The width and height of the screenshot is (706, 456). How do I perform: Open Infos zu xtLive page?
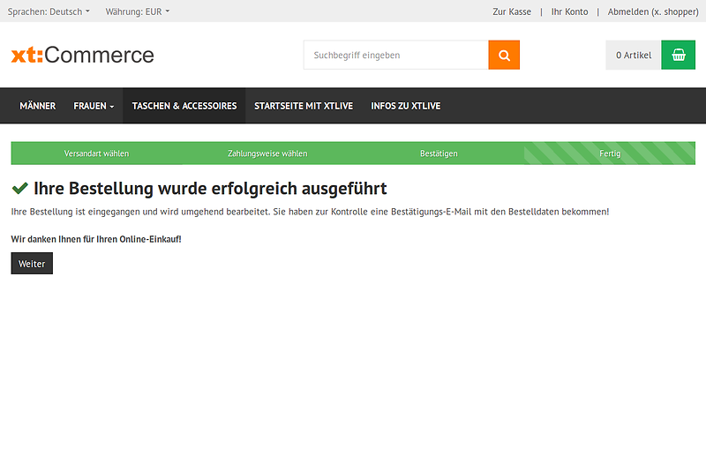click(x=405, y=106)
